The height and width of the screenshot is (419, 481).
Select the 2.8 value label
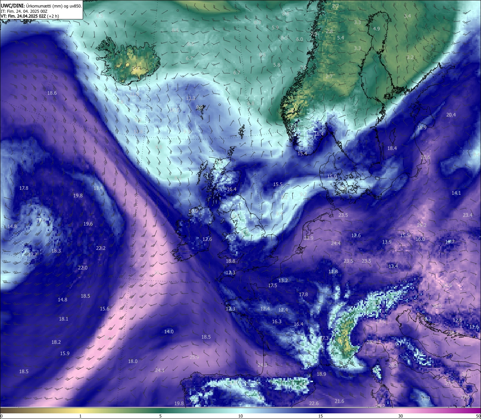(329, 31)
